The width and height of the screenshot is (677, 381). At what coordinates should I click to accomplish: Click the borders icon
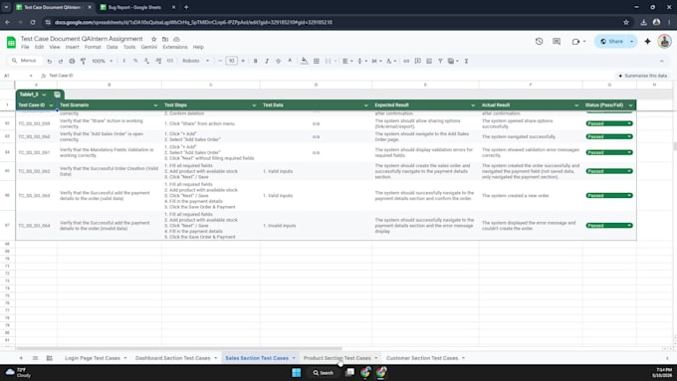(316, 62)
